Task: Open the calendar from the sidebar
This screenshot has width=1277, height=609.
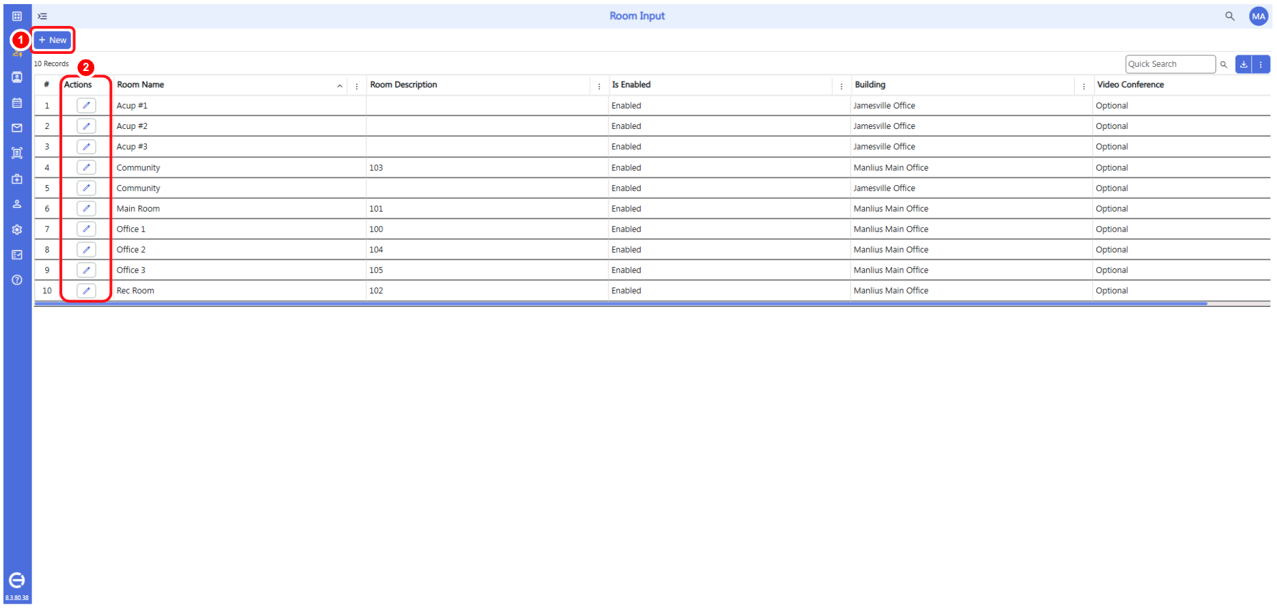Action: click(17, 103)
